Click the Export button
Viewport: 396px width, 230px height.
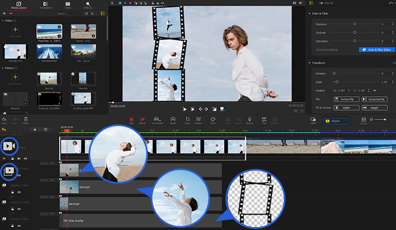pyautogui.click(x=335, y=121)
